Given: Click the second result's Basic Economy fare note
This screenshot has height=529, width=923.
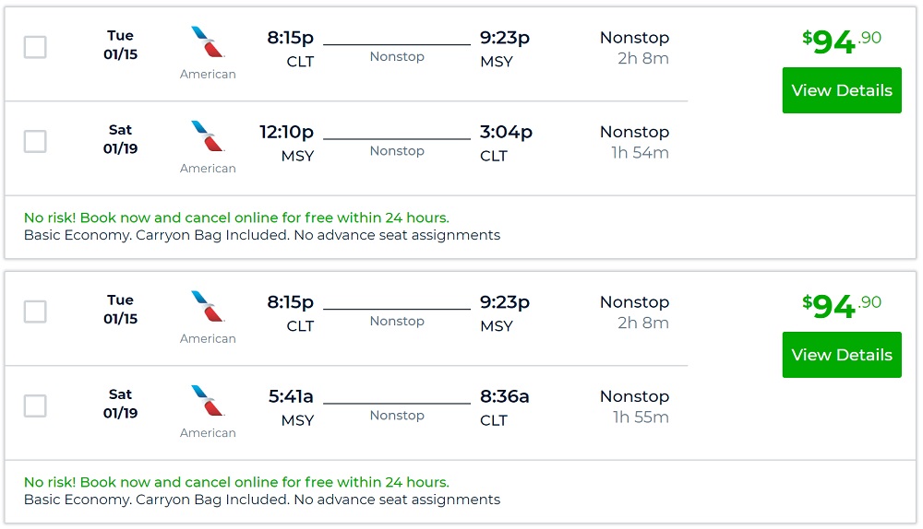Looking at the screenshot, I should pyautogui.click(x=262, y=500).
